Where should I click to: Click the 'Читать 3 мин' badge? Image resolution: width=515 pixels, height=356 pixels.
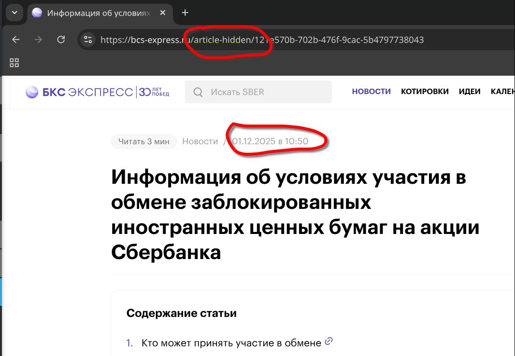143,141
